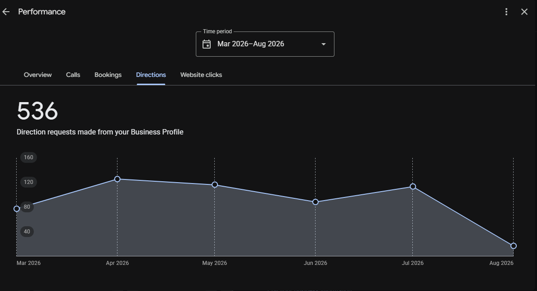Image resolution: width=537 pixels, height=291 pixels.
Task: Click the Performance heading title
Action: point(42,12)
